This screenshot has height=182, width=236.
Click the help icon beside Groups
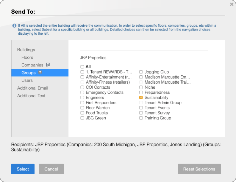tap(40, 72)
